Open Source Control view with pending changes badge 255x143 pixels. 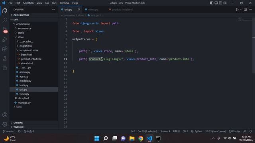(x=5, y=30)
